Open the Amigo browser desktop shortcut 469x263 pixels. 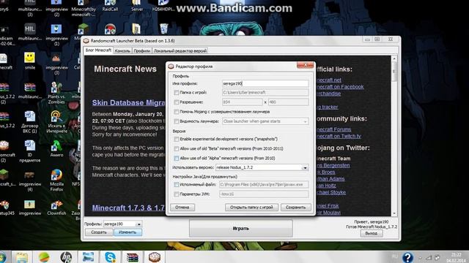56,148
